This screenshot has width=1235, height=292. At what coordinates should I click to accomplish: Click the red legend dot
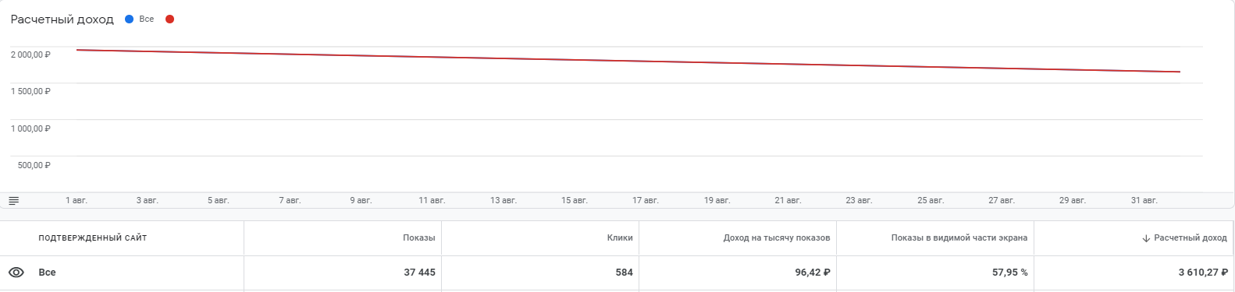[169, 19]
